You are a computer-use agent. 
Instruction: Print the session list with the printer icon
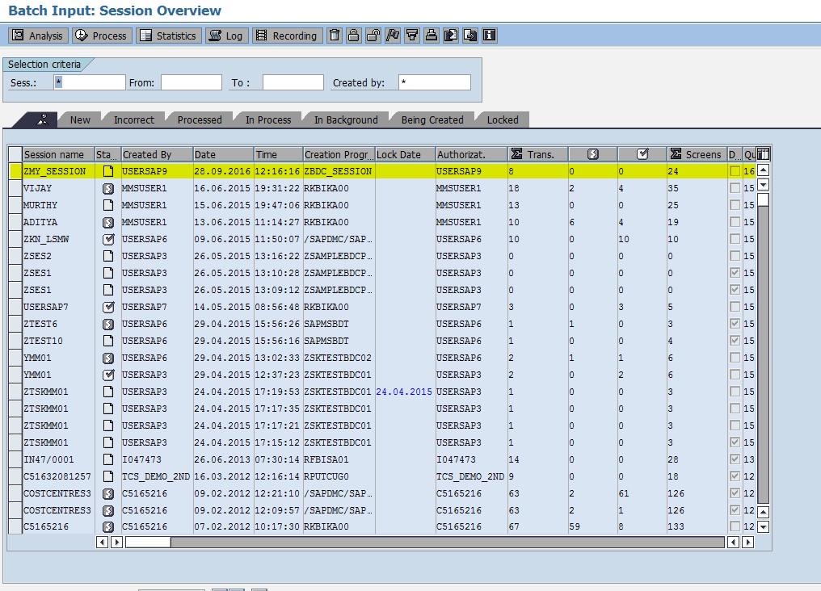(x=431, y=35)
